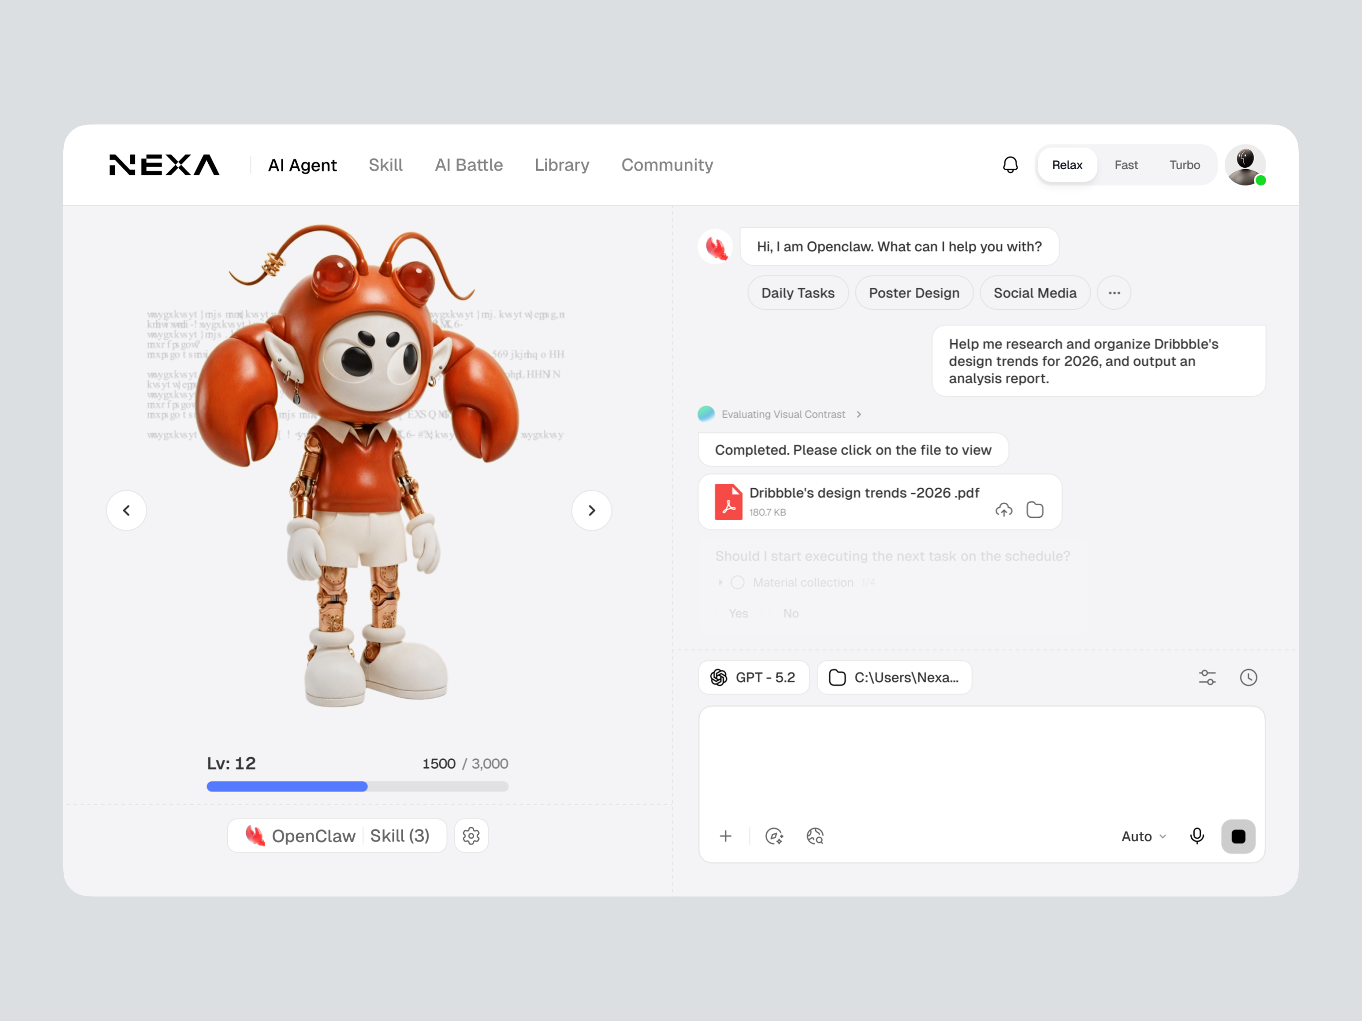Click the compass AI-enhance icon near input
The height and width of the screenshot is (1021, 1362).
pyautogui.click(x=774, y=836)
